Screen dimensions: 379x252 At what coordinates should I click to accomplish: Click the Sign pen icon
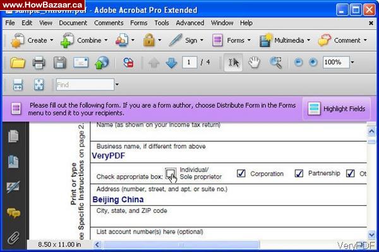pyautogui.click(x=176, y=41)
